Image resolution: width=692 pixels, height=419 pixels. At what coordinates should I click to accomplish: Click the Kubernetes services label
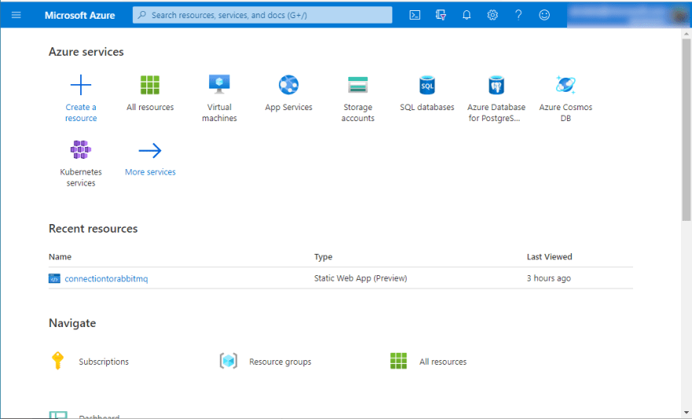[81, 178]
